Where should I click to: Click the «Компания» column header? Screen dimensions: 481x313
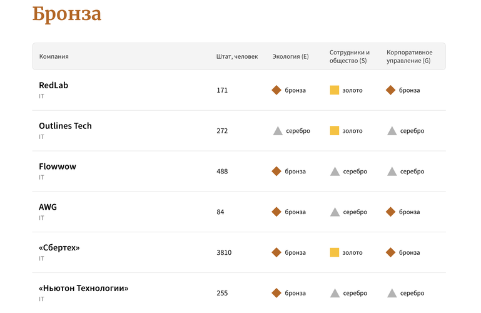coord(54,56)
